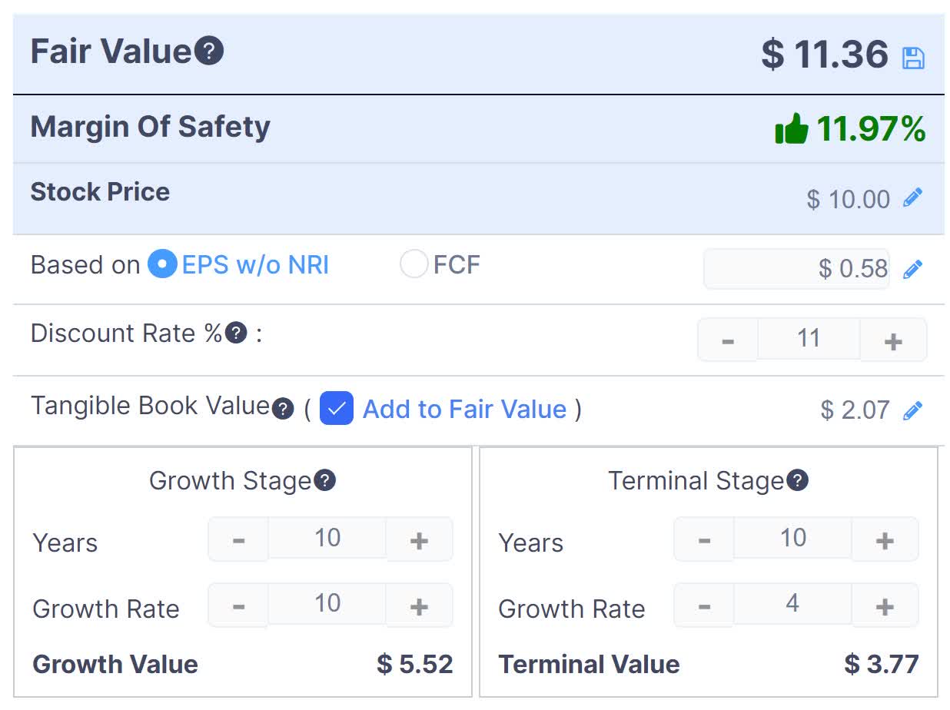
Task: Click the thumbs-up Margin Of Safety icon
Action: tap(792, 129)
